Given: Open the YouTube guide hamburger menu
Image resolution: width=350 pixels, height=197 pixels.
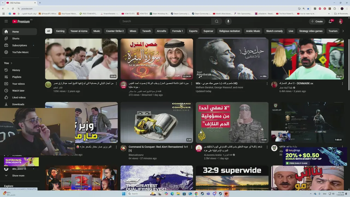Looking at the screenshot, I should tap(6, 21).
